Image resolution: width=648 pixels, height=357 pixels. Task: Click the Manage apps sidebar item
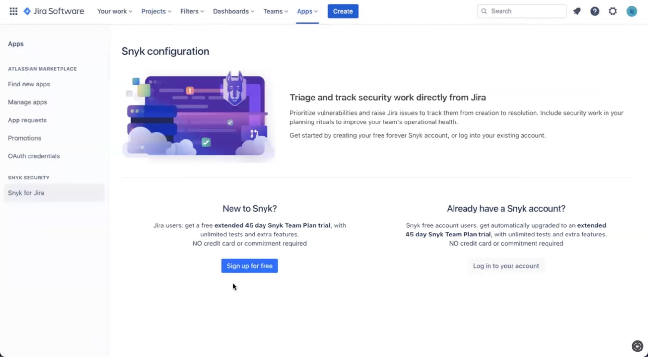[x=28, y=102]
